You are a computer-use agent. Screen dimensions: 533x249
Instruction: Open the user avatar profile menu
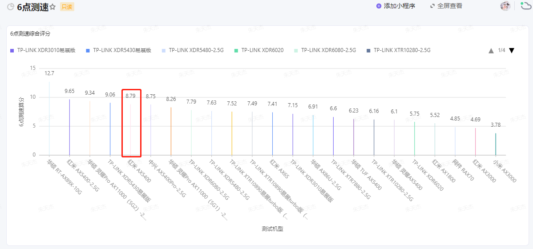point(505,6)
